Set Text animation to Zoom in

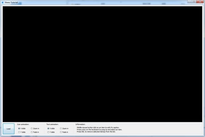pos(61,128)
